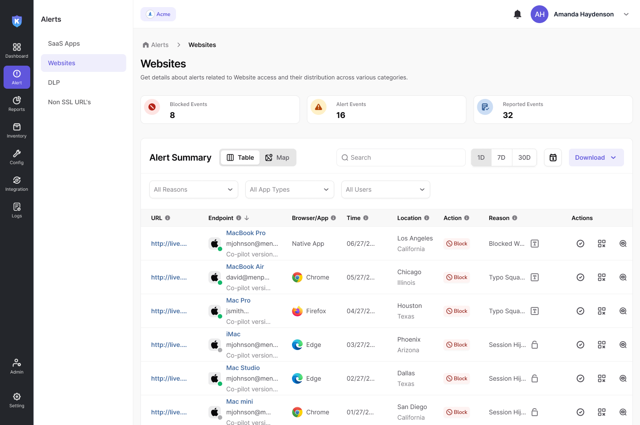Viewport: 640px width, 425px height.
Task: Go to Reports in the sidebar
Action: click(16, 104)
